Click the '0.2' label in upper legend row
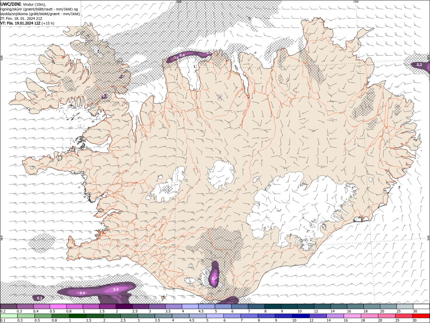Screen dimensions: 430x323 point(3,311)
